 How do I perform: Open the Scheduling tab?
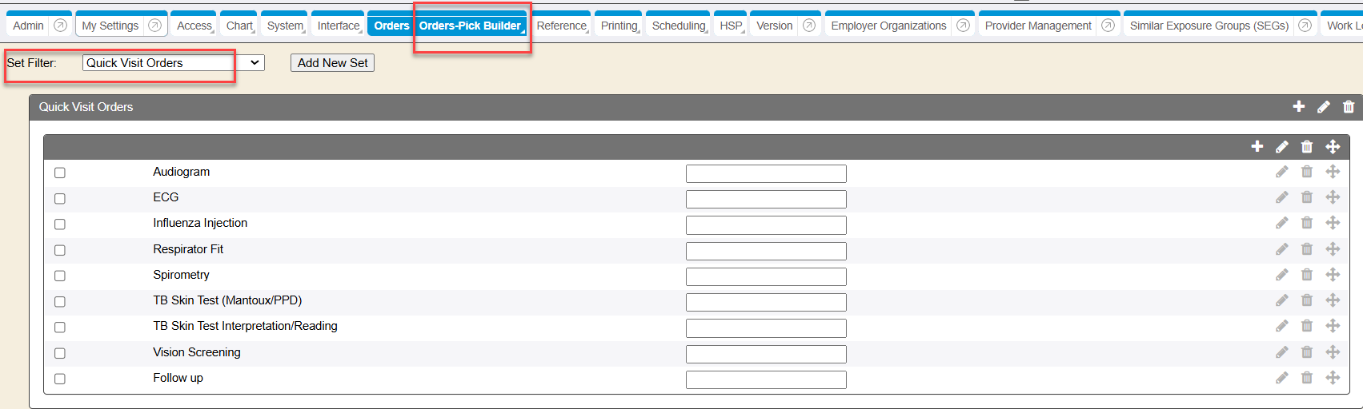(x=678, y=26)
